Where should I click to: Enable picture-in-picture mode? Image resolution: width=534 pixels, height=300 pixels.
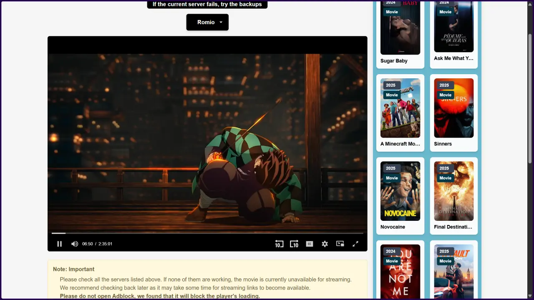click(x=340, y=244)
